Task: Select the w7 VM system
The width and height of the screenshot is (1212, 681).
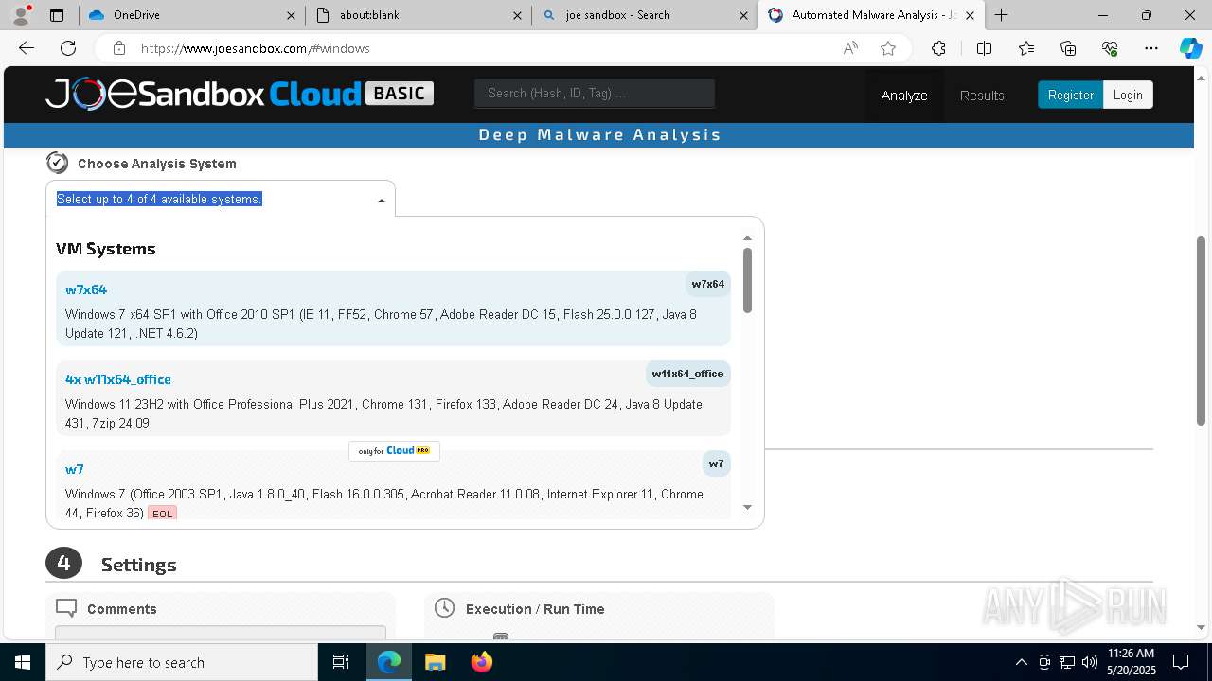Action: tap(393, 486)
